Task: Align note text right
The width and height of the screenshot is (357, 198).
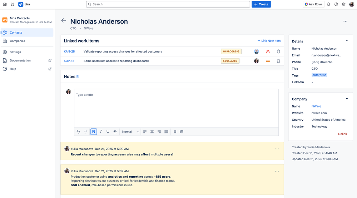Action: tap(159, 132)
